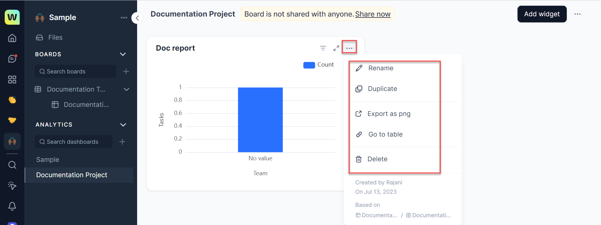Click the plus icon to add a board

126,72
